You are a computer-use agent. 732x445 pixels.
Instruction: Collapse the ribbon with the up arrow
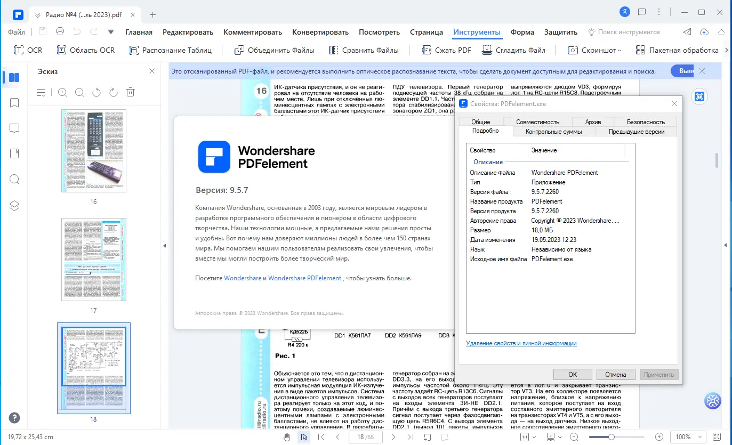tap(721, 32)
